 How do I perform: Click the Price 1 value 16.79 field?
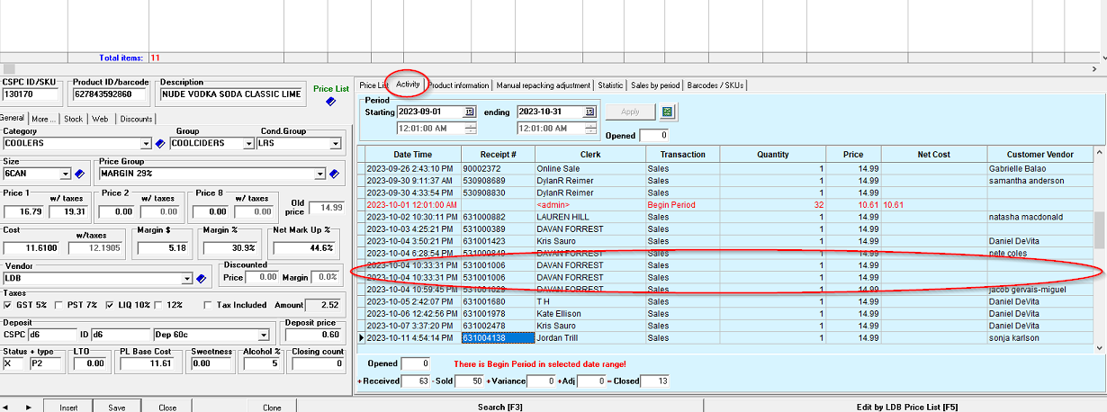point(24,211)
